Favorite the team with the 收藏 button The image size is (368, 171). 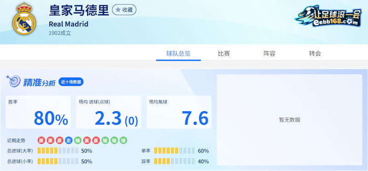[124, 10]
